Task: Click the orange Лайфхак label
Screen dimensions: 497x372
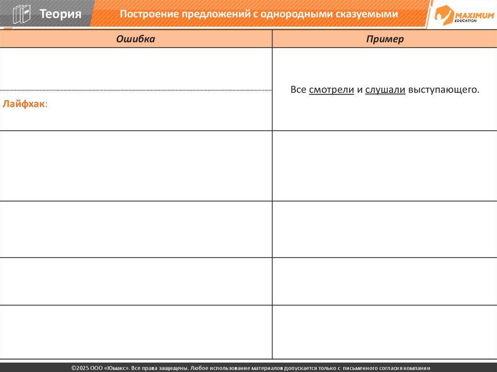Action: tap(25, 104)
